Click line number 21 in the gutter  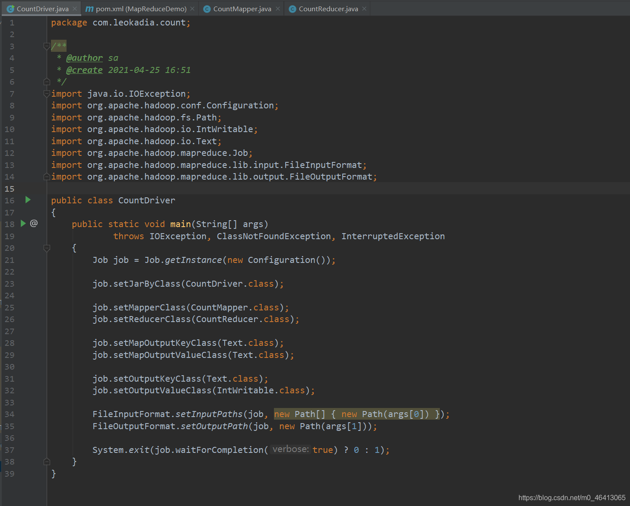(x=10, y=260)
